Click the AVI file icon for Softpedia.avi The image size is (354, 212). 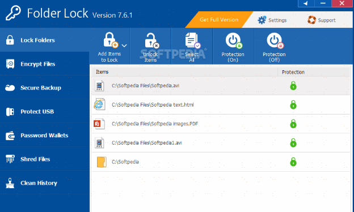(x=99, y=86)
